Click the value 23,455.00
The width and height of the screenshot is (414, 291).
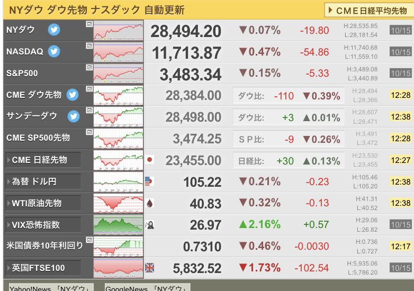point(193,160)
